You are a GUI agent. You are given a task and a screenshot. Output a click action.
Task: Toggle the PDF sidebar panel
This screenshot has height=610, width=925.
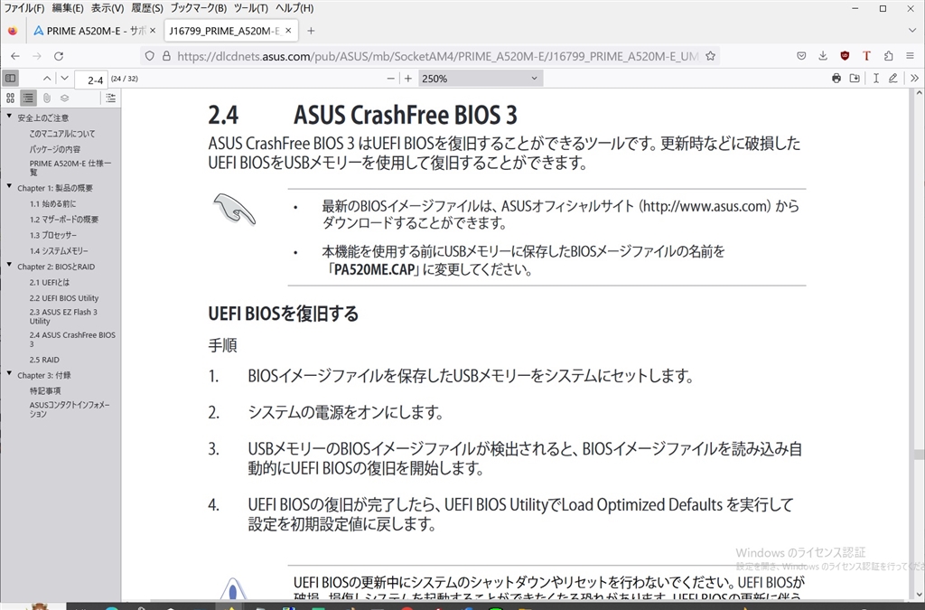click(11, 78)
